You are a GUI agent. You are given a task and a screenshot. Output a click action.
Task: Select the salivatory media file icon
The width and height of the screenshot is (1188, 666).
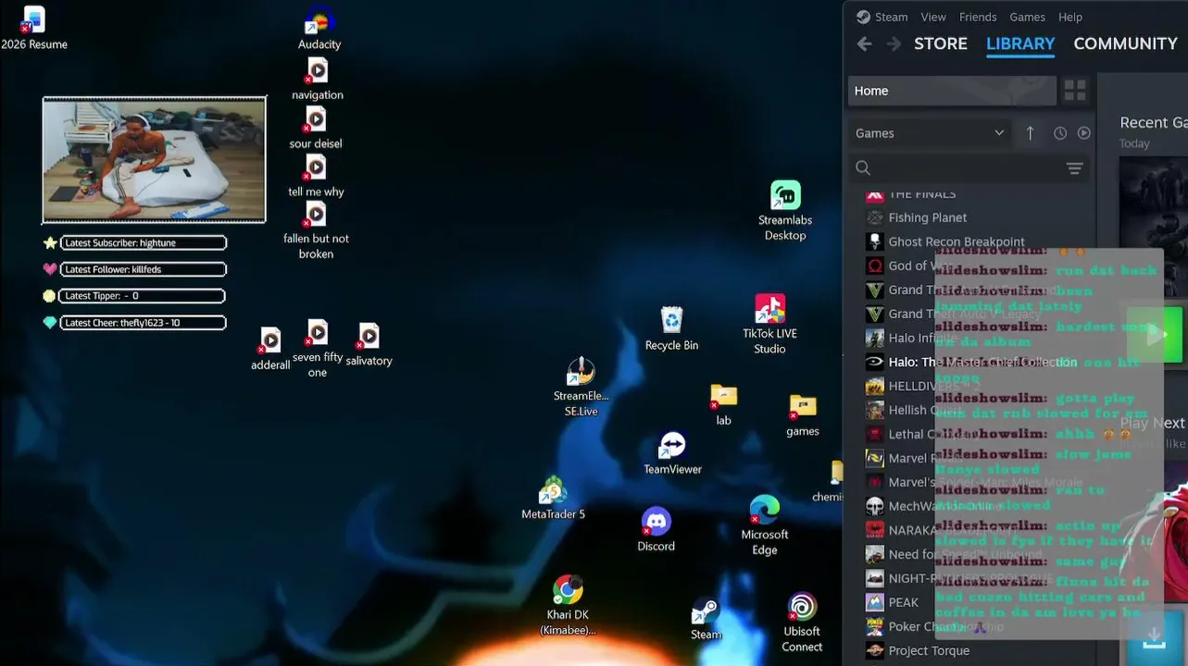[x=369, y=345]
